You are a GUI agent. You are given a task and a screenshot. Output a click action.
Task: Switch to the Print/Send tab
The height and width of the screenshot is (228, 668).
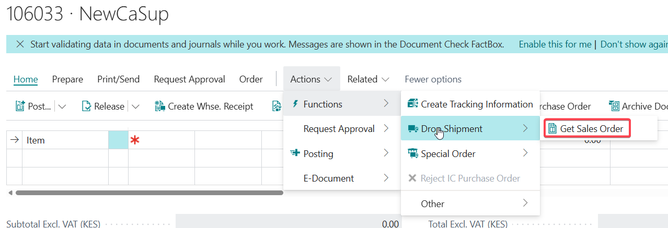pos(118,79)
